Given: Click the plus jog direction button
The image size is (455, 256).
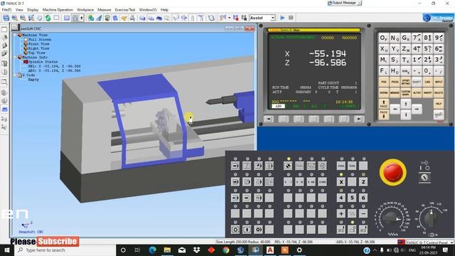Looking at the screenshot, I should click(x=341, y=213).
